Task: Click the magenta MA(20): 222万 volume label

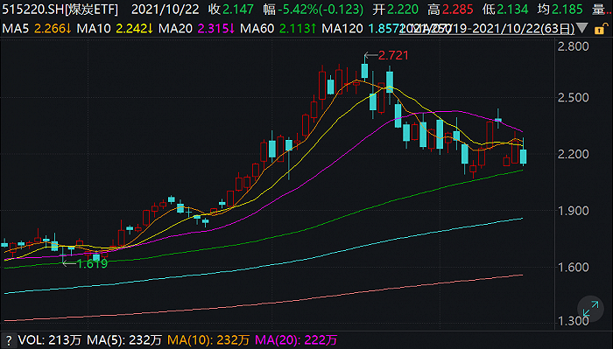Action: (x=296, y=340)
